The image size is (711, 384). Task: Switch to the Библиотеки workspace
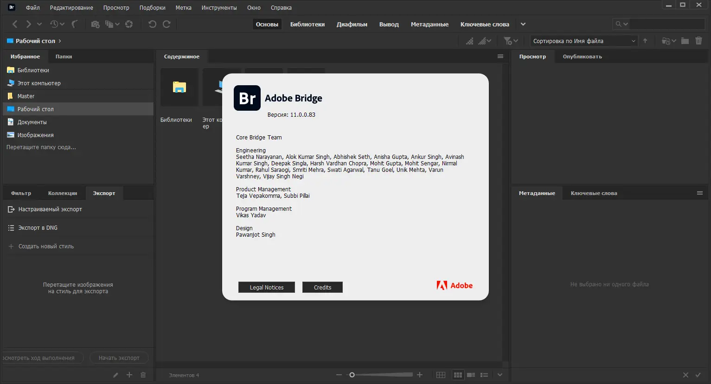[307, 25]
